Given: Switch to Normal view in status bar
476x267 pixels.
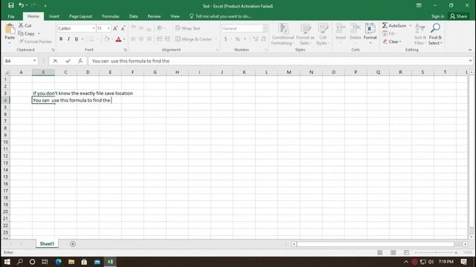Looking at the screenshot, I should pyautogui.click(x=380, y=252).
